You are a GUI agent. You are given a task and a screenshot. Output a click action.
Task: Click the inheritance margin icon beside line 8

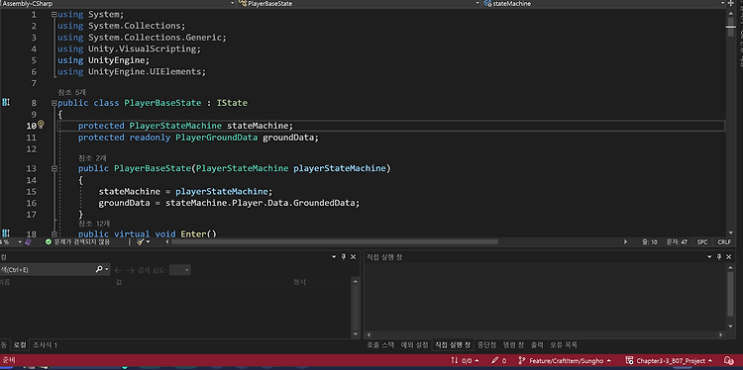[x=6, y=102]
